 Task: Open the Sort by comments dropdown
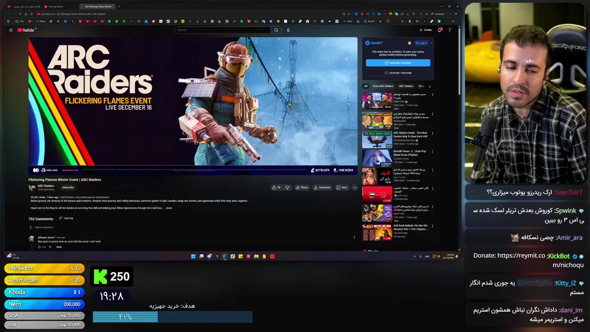(x=66, y=218)
